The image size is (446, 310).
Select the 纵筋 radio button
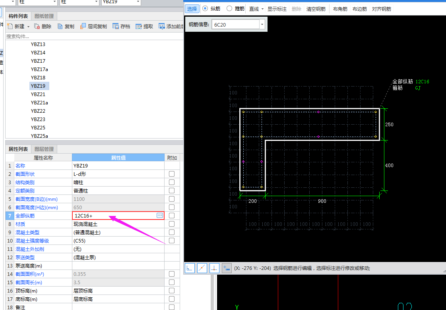click(205, 8)
